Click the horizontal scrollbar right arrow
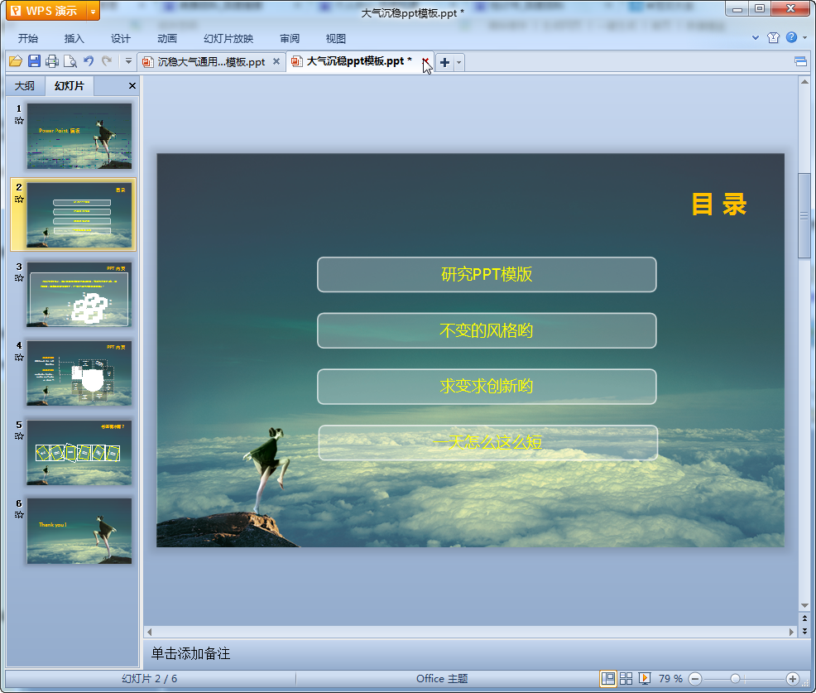This screenshot has height=693, width=816. [x=791, y=632]
